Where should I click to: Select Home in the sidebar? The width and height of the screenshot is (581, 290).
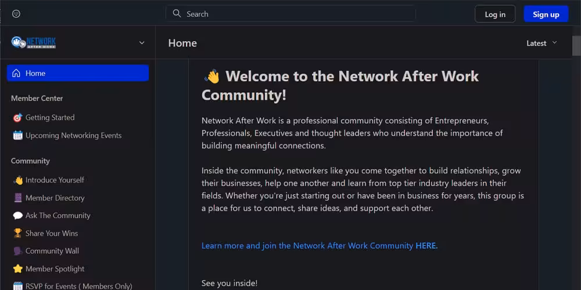(x=78, y=73)
